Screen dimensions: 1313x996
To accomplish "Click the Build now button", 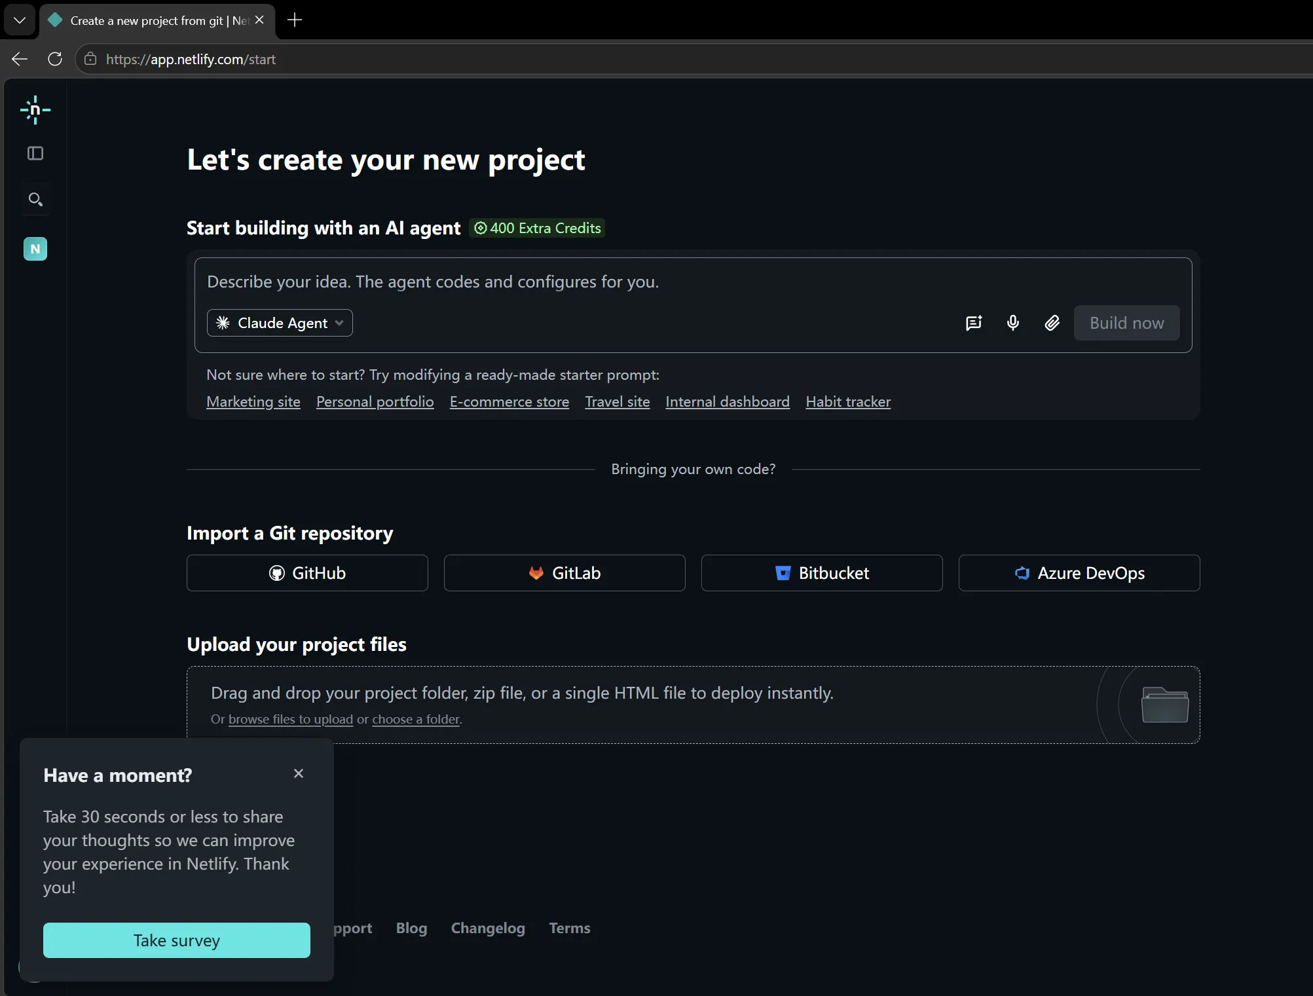I will coord(1126,323).
